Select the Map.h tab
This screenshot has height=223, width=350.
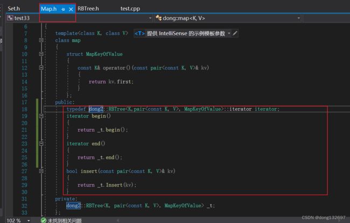pyautogui.click(x=48, y=9)
